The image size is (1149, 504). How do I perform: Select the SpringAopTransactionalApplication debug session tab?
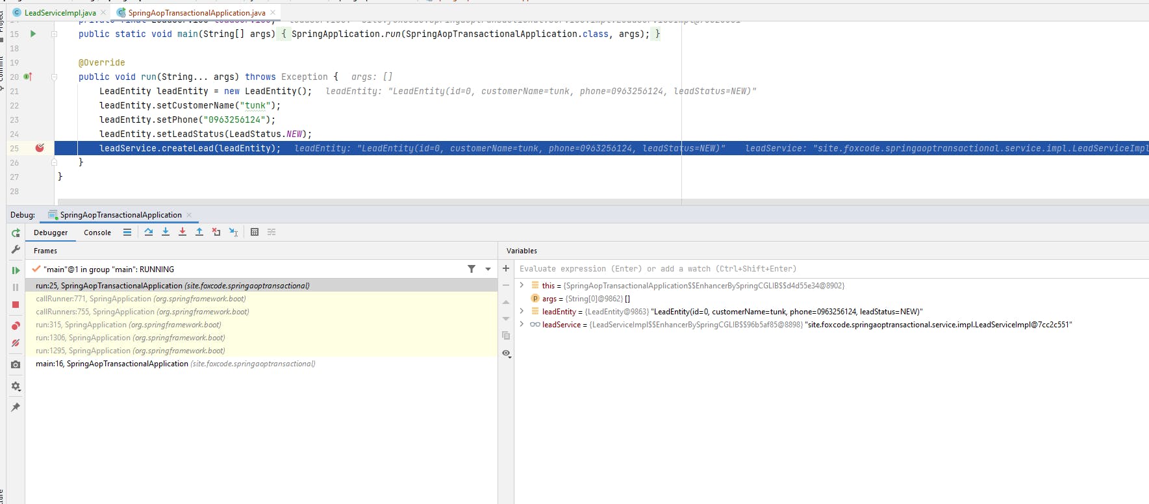[121, 215]
